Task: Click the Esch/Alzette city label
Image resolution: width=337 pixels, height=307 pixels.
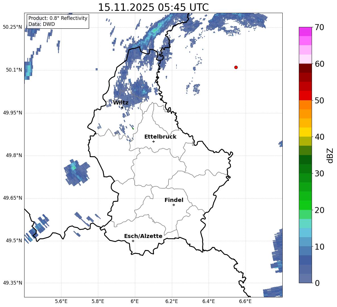Action: 143,236
